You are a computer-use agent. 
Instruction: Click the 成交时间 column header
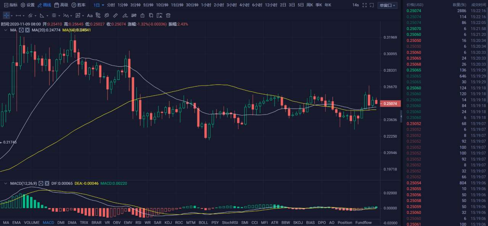[x=478, y=5]
